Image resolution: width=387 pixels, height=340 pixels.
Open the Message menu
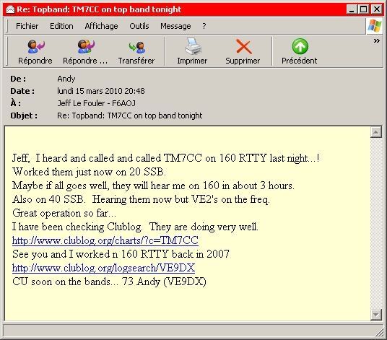[x=175, y=26]
